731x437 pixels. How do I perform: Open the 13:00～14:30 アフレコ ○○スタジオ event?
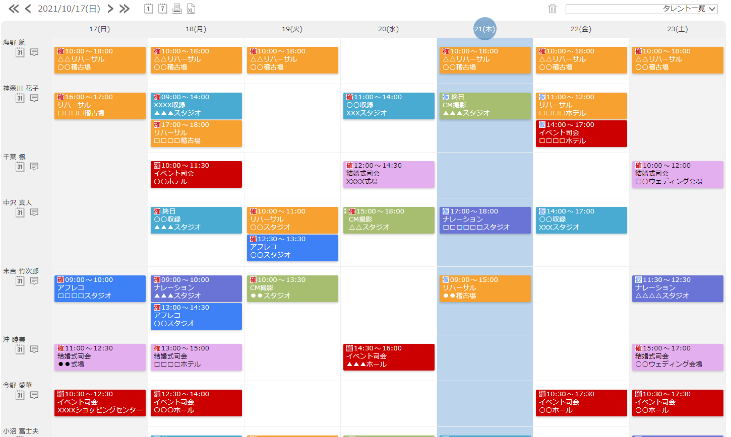[x=196, y=316]
